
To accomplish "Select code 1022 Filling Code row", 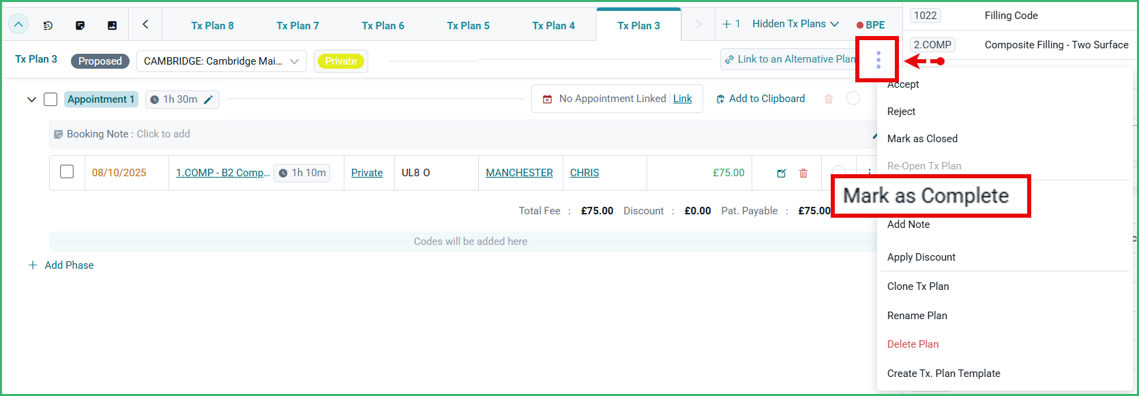I will 1020,16.
